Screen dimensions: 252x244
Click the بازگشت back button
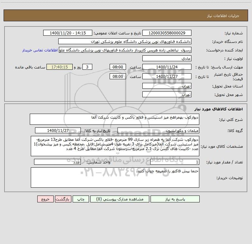coord(63,199)
